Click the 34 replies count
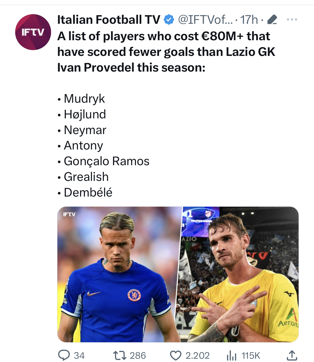This screenshot has width=314, height=362. pyautogui.click(x=79, y=355)
